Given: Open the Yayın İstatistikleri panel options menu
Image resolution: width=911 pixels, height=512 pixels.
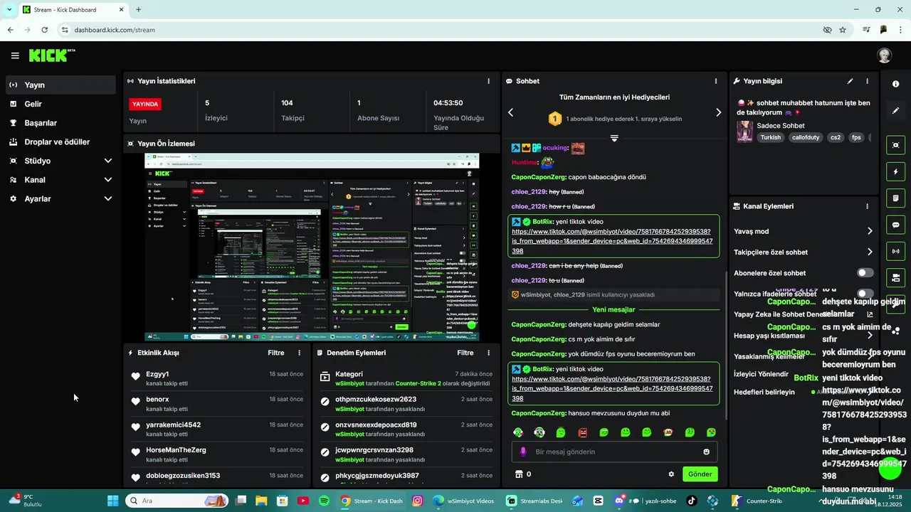Looking at the screenshot, I should (x=488, y=81).
